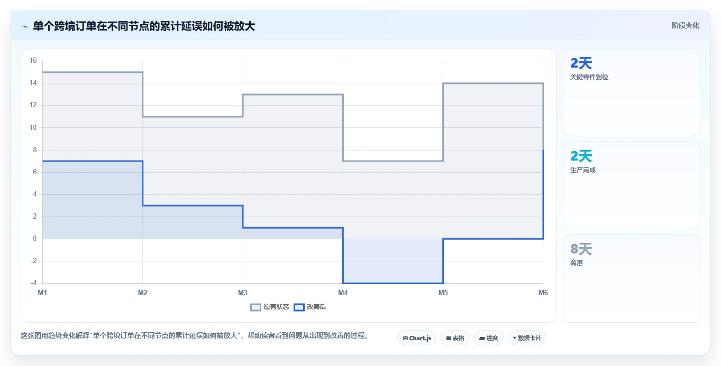
Task: Click the 进度 tag icon
Action: coord(482,338)
